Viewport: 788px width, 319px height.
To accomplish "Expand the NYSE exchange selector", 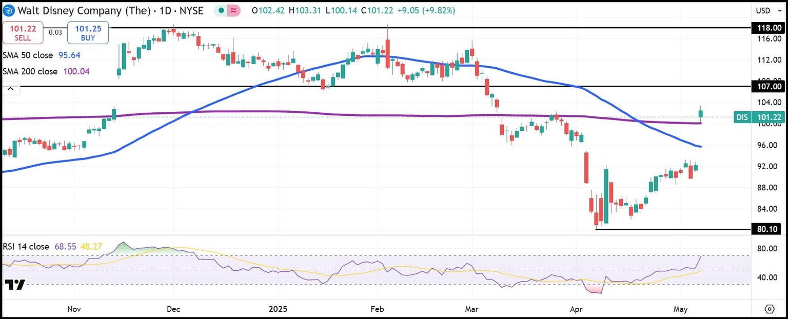I will click(x=191, y=10).
